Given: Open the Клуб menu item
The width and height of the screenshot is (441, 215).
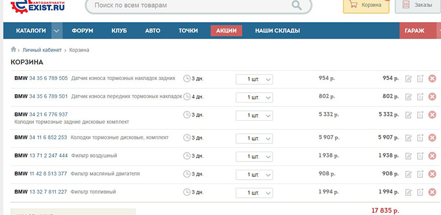Looking at the screenshot, I should point(119,31).
